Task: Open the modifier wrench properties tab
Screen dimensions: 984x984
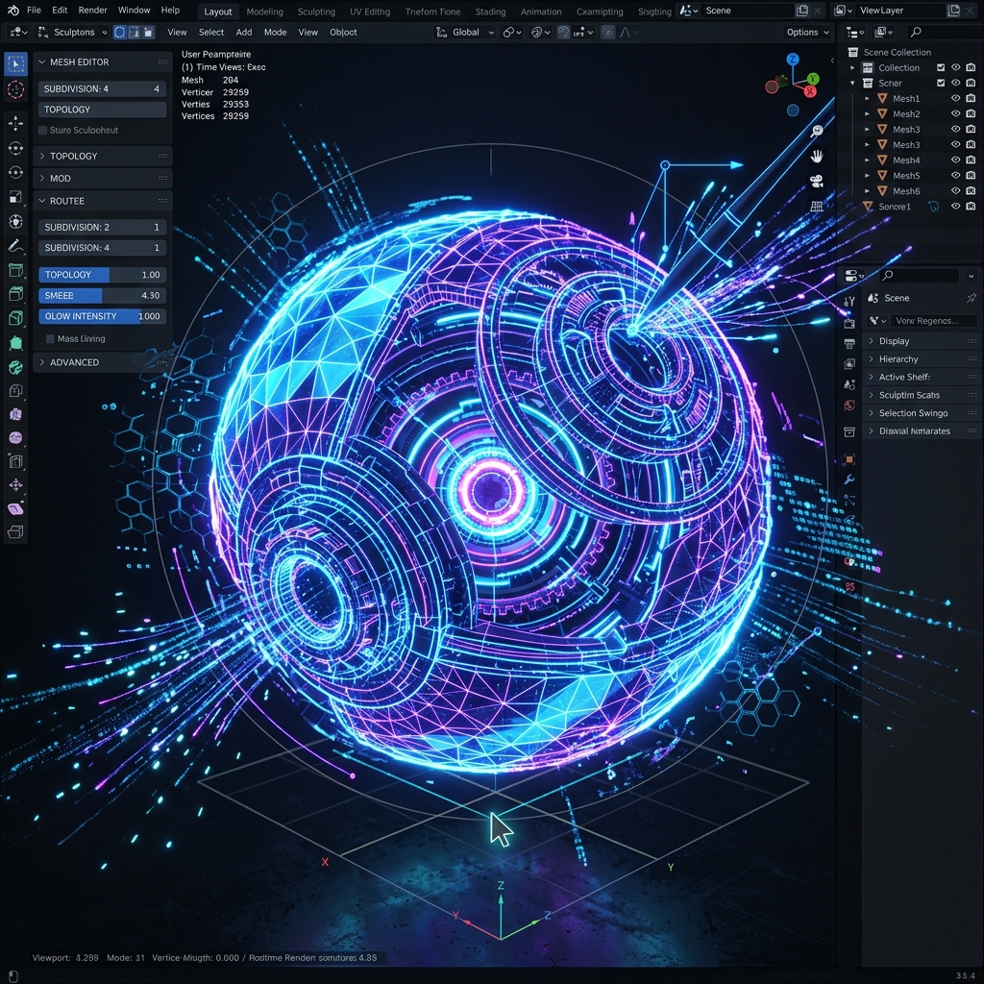Action: click(x=849, y=480)
